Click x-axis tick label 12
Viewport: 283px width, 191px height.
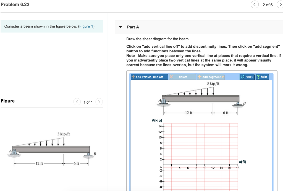coord(213,168)
